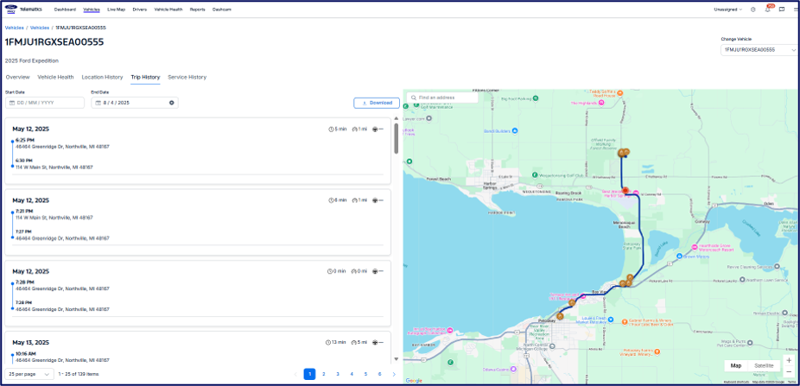Screen dimensions: 800x386
Task: Click the settings icon beside Unassigned
Action: [753, 9]
